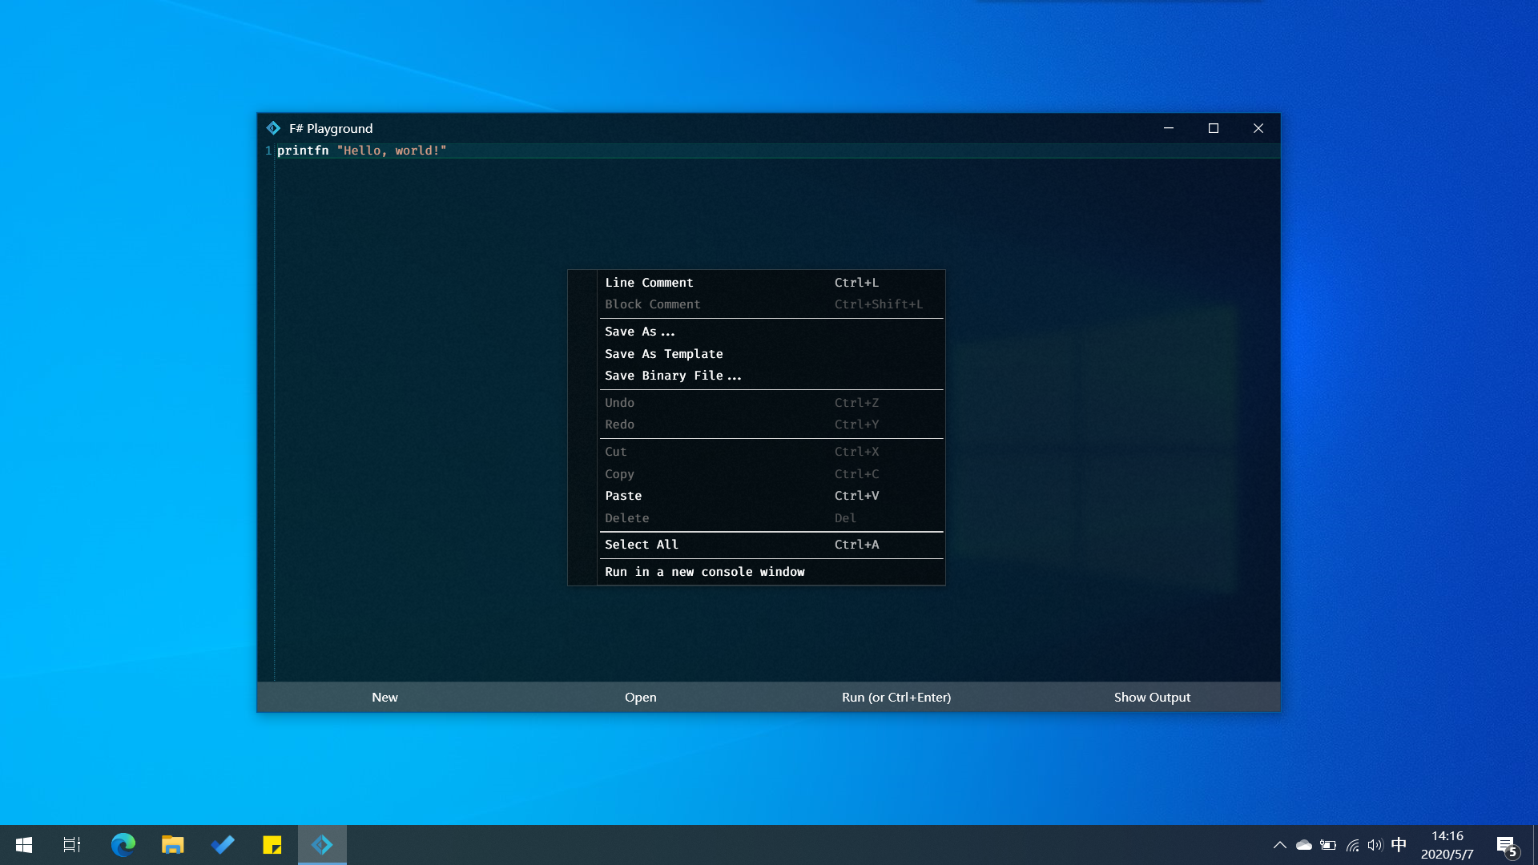Open the Windows Start menu

24,845
